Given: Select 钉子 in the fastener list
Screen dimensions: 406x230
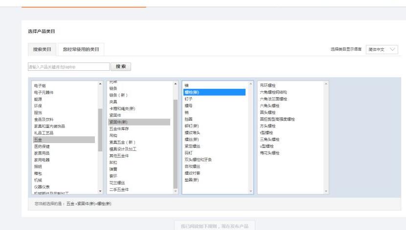Looking at the screenshot, I should point(188,99).
